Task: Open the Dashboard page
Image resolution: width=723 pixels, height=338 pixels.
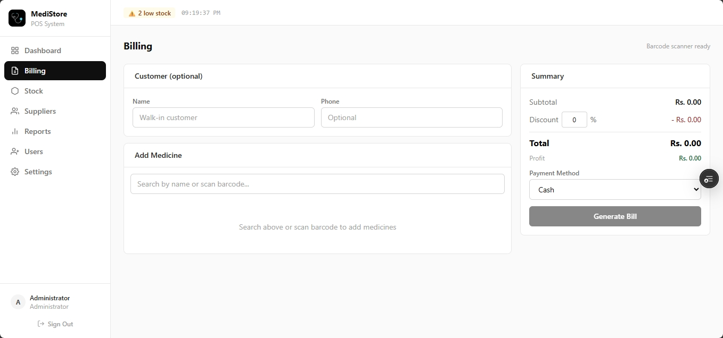Action: click(55, 50)
